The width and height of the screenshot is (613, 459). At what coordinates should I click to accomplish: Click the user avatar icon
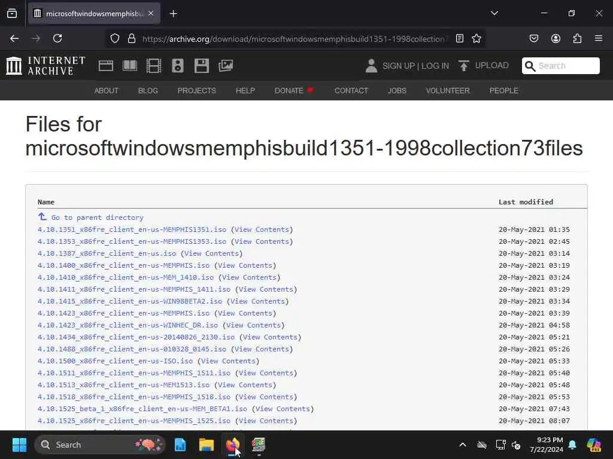371,66
